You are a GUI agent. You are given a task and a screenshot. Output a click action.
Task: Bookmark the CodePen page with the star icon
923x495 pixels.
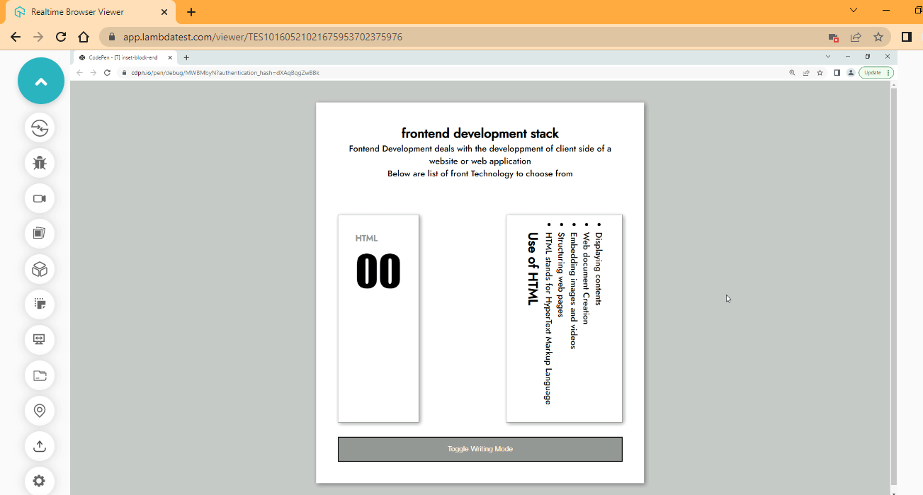[x=820, y=72]
